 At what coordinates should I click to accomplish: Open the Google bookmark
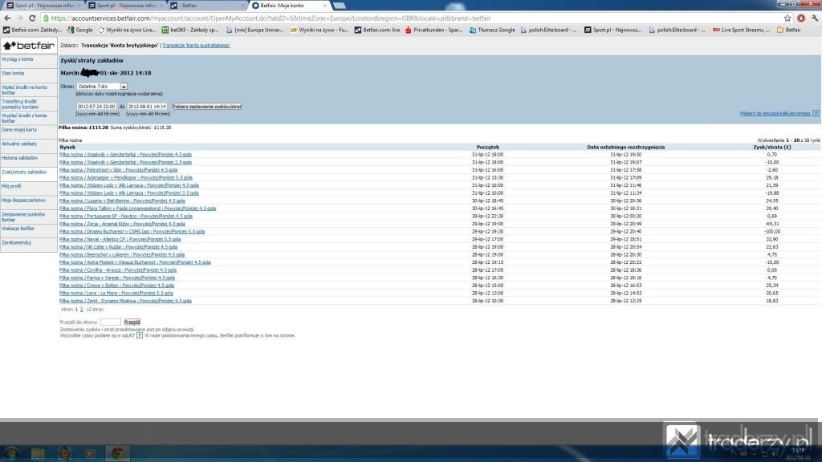pyautogui.click(x=79, y=30)
